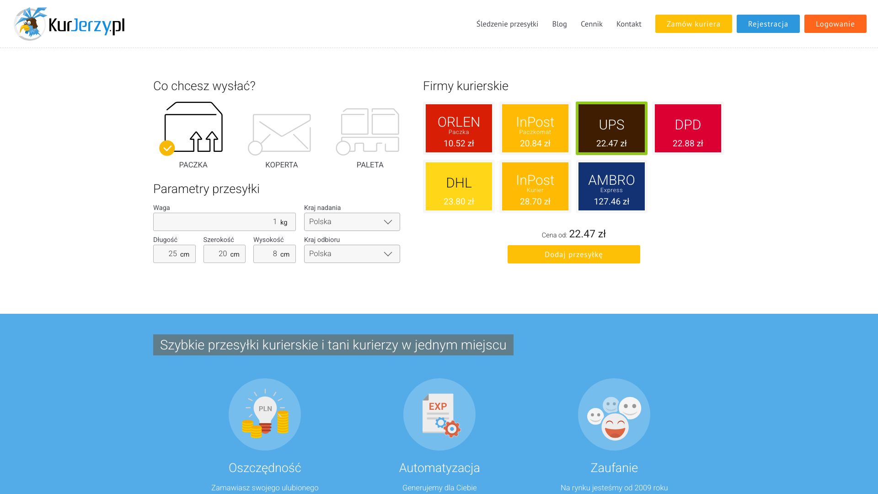Click the 'Firmy kurierskie' heading
This screenshot has height=494, width=878.
point(466,86)
